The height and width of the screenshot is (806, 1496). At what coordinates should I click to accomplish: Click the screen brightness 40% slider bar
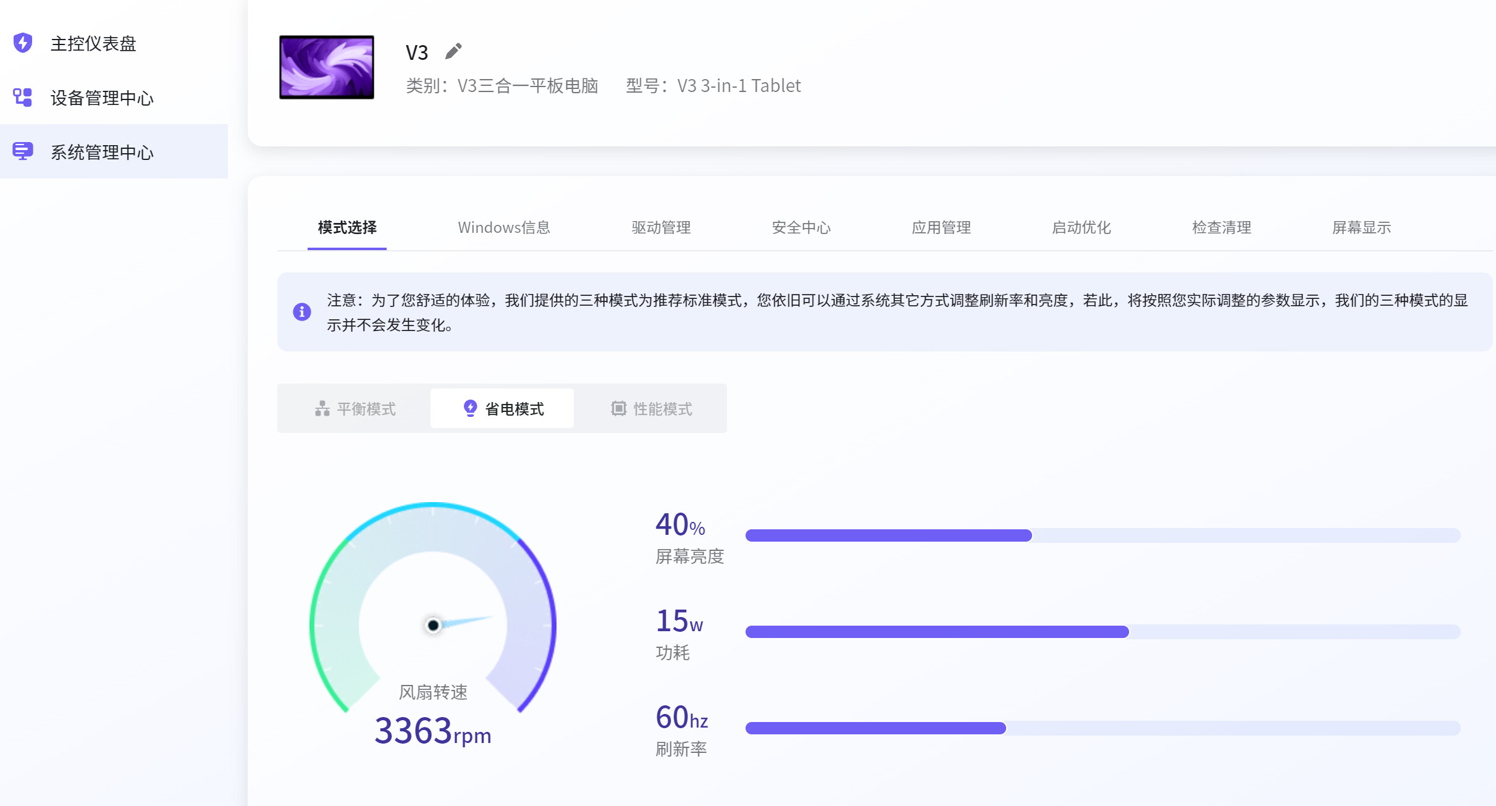pyautogui.click(x=1102, y=535)
